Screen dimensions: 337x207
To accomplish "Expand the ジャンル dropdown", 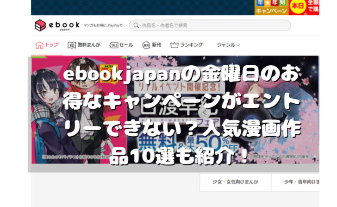I will 228,45.
